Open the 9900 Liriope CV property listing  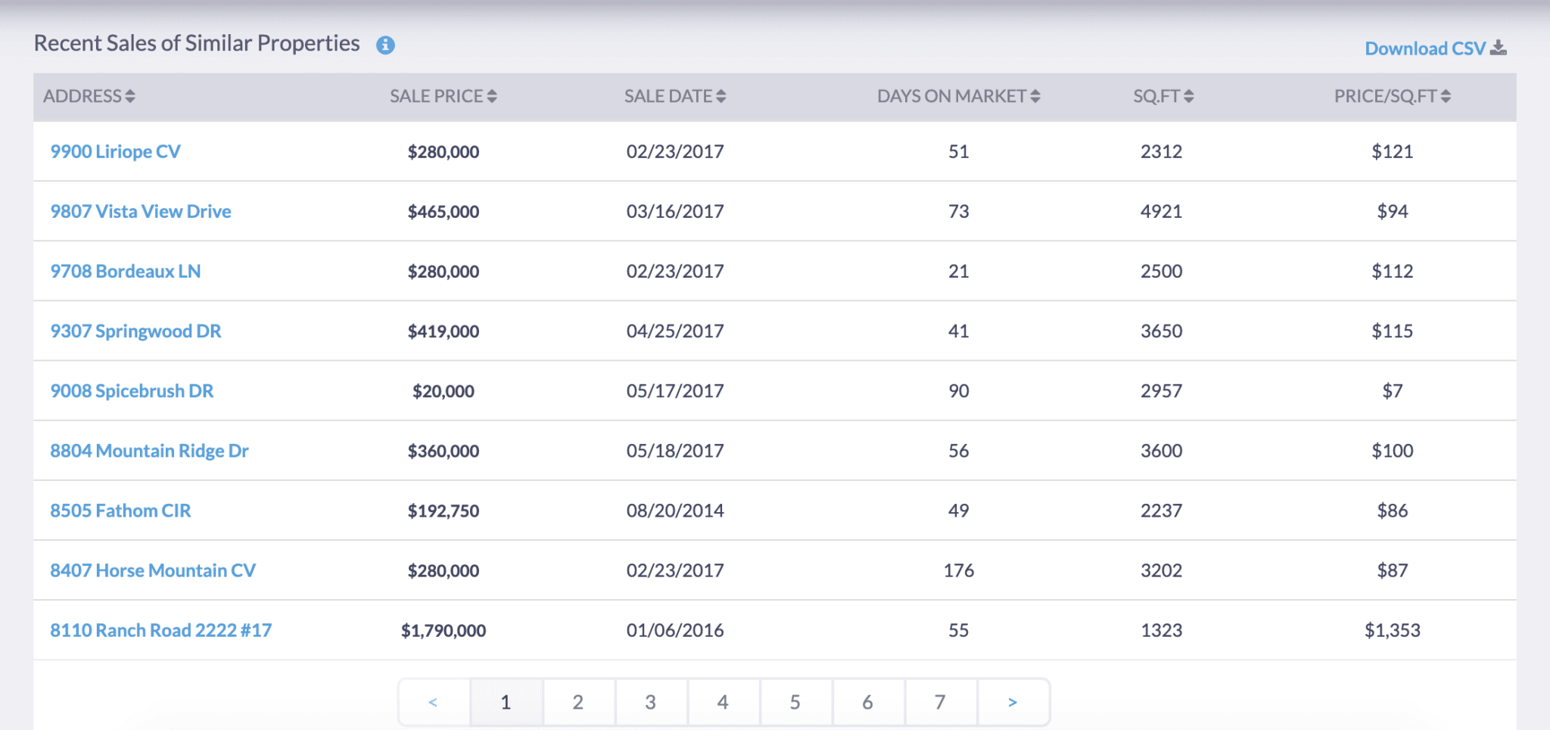pyautogui.click(x=115, y=151)
